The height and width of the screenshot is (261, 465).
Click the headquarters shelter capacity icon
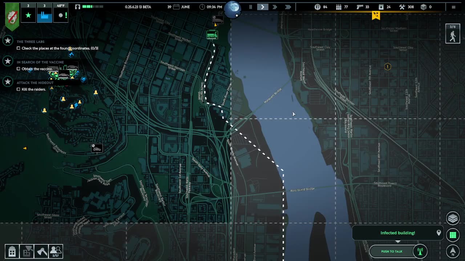click(77, 7)
